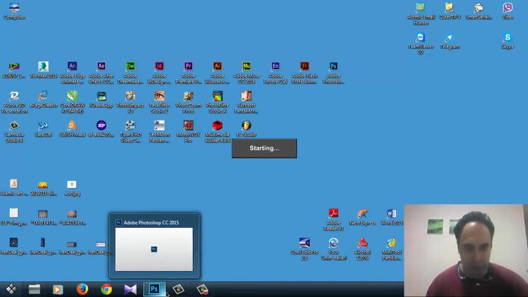
Task: Launch Adobe After Effects CC shortcut
Action: point(101,72)
